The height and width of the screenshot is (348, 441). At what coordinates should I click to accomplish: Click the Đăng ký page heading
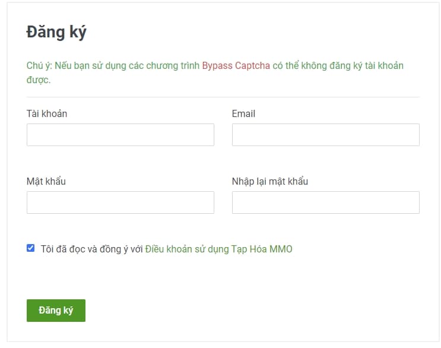56,32
